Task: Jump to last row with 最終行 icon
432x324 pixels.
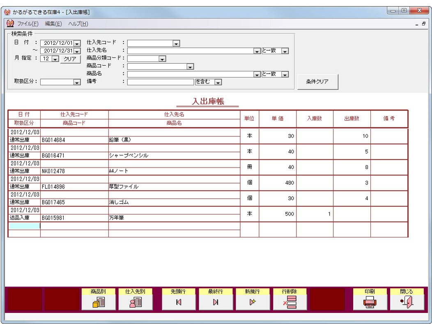Action: point(216,302)
